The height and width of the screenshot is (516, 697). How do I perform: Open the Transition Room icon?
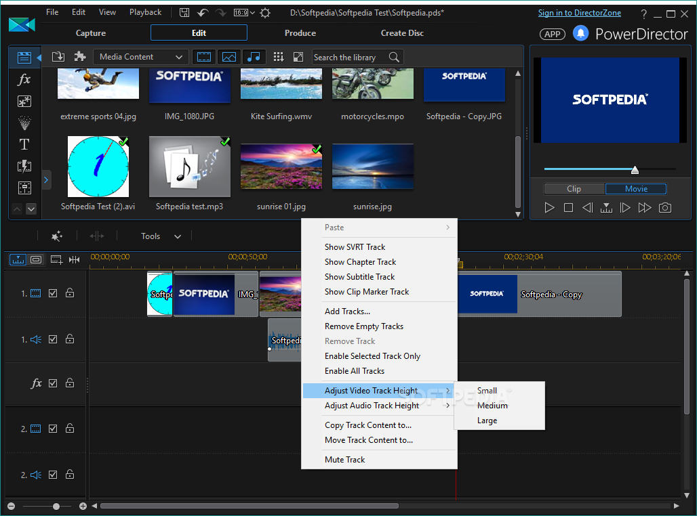tap(24, 166)
